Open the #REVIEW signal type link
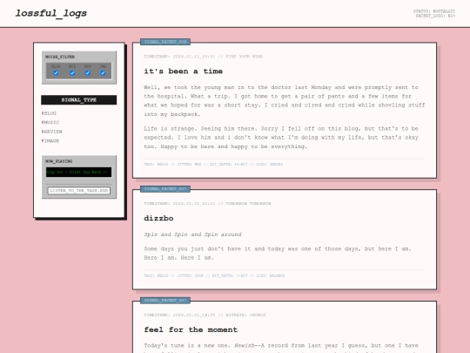Screen dimensions: 470x353 pyautogui.click(x=51, y=132)
